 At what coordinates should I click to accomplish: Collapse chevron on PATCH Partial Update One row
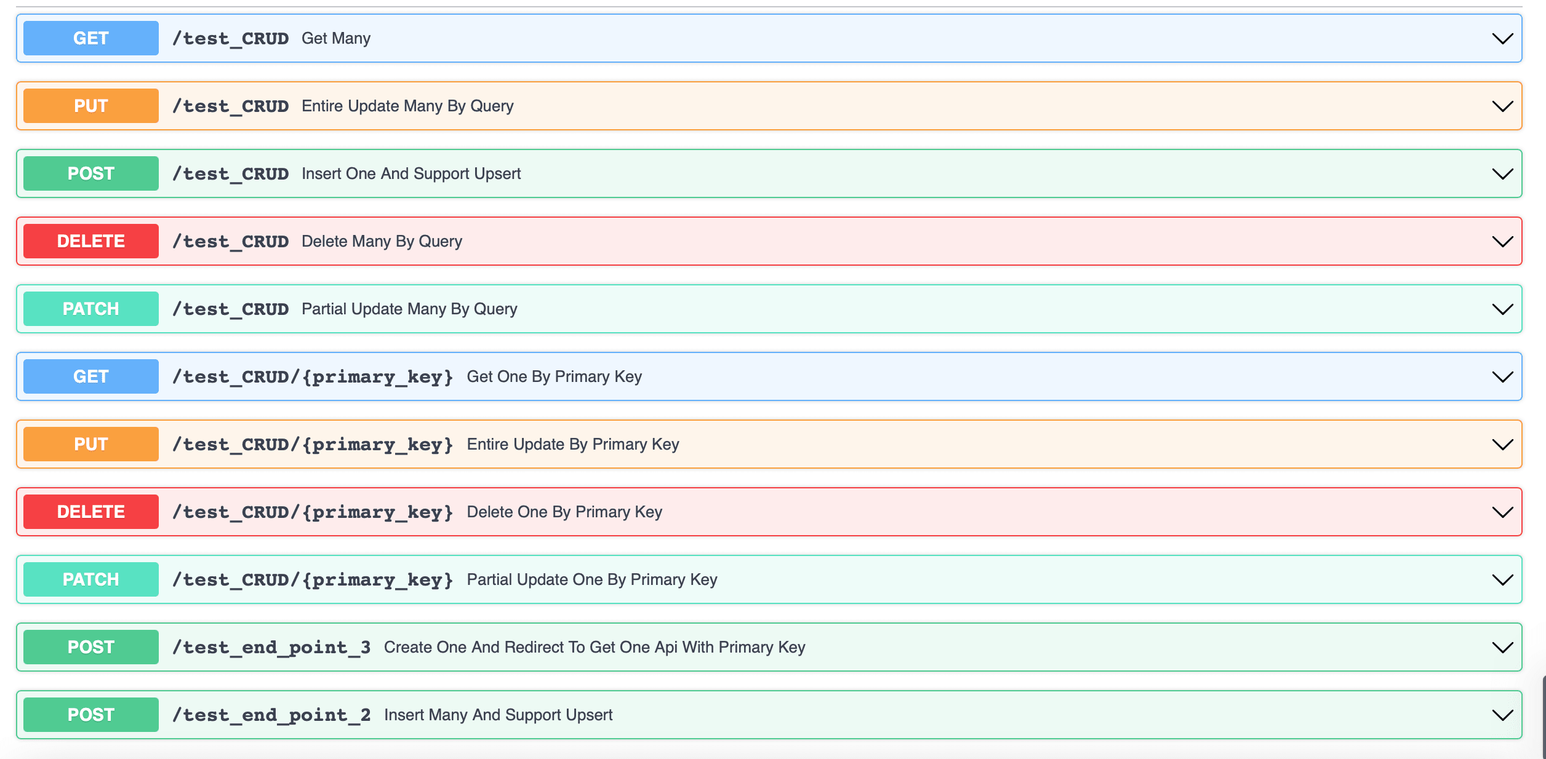click(1502, 579)
